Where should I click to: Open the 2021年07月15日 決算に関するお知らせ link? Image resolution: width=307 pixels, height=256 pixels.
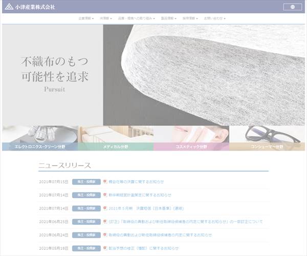[x=136, y=182]
